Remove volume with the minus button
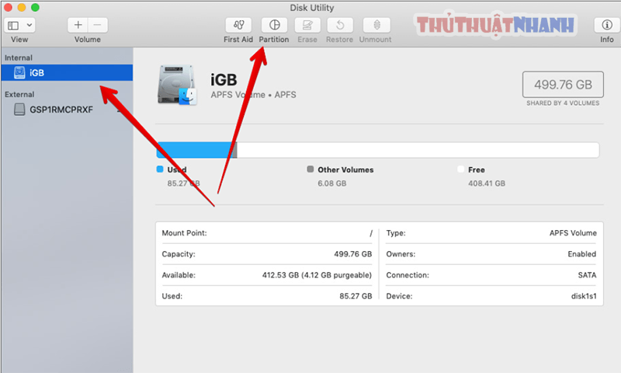Viewport: 621px width, 373px height. 98,25
